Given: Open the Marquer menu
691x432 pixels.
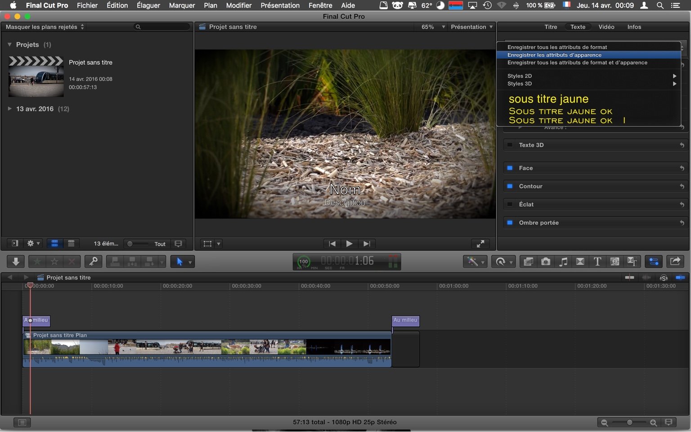Looking at the screenshot, I should (182, 5).
